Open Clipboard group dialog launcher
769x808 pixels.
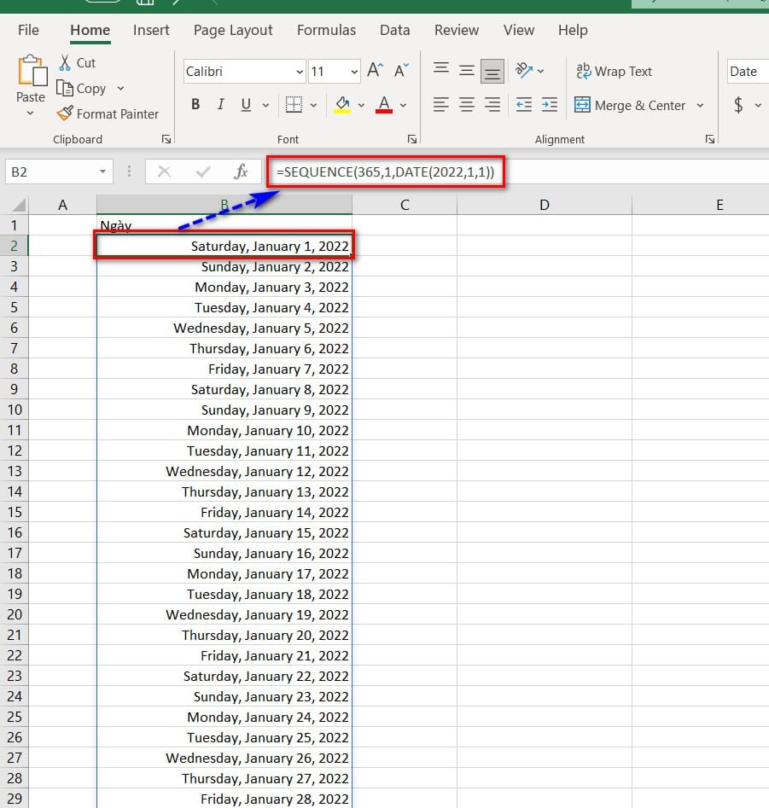tap(166, 139)
